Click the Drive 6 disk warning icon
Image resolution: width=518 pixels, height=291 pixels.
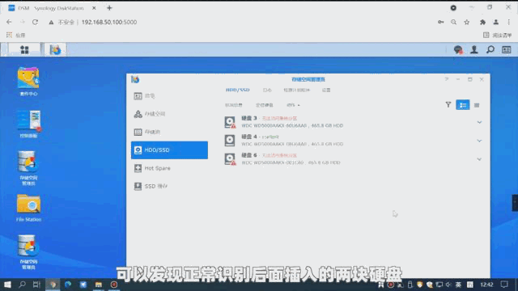coord(230,159)
